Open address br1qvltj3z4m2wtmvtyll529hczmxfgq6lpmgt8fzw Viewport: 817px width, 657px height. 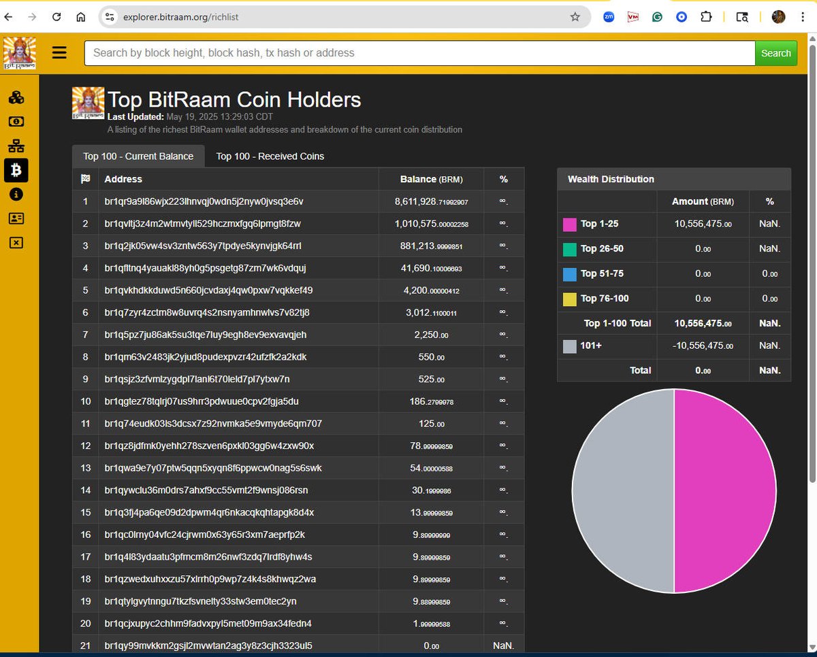coord(202,223)
